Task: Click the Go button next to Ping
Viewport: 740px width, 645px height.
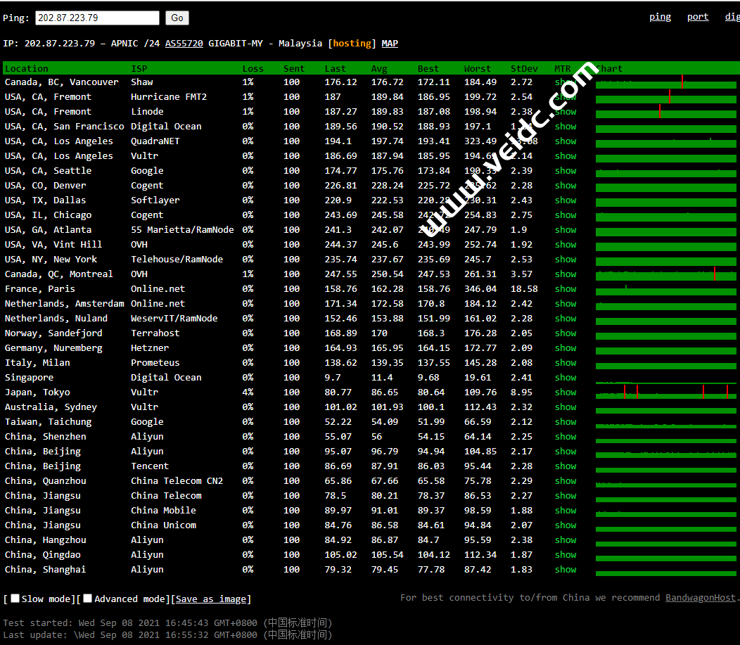Action: click(177, 18)
